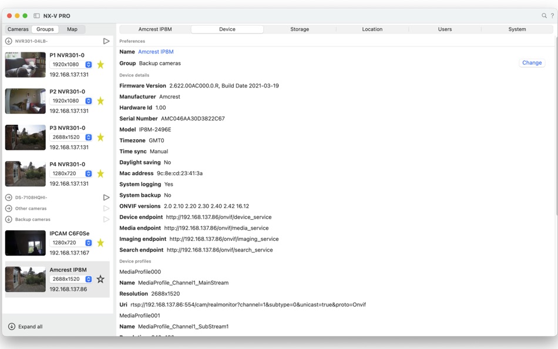The width and height of the screenshot is (558, 349).
Task: Click the Expand all arrow icon
Action: click(x=12, y=327)
